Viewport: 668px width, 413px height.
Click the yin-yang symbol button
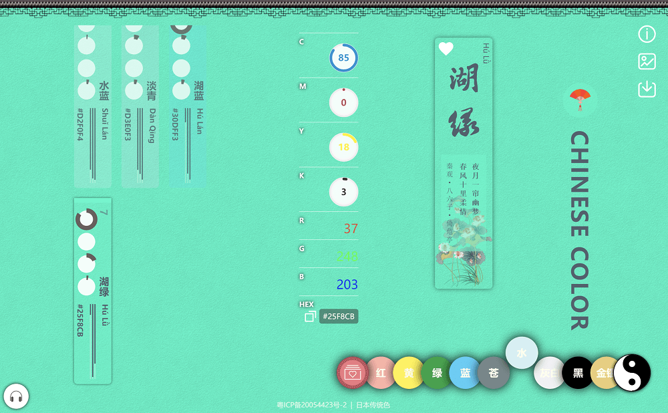(632, 372)
